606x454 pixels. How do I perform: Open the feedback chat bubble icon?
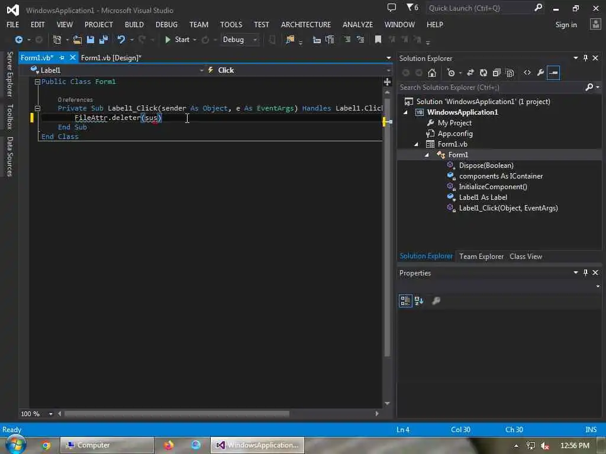coord(392,7)
